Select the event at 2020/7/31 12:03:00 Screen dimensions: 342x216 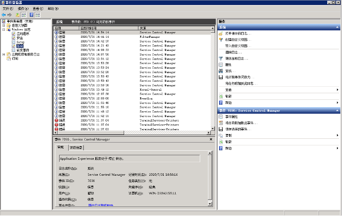pos(132,98)
